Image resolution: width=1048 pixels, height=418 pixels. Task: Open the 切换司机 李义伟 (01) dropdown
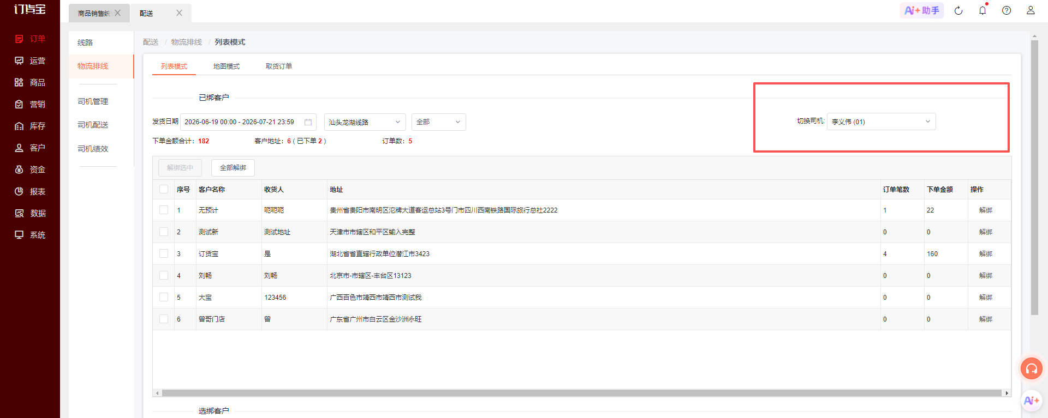881,122
